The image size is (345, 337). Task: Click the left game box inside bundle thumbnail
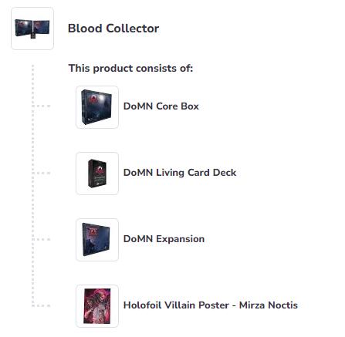coord(23,28)
